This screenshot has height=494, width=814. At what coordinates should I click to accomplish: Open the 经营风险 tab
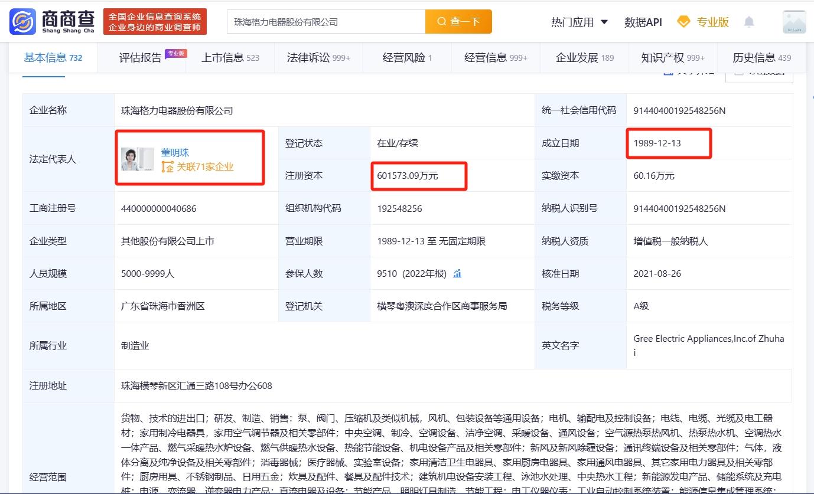coord(407,57)
